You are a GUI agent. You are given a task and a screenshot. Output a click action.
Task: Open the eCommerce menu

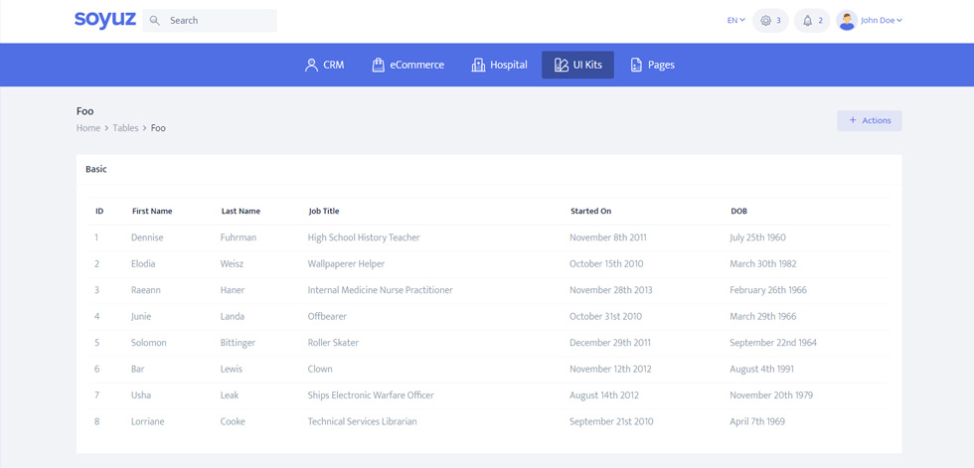point(408,65)
